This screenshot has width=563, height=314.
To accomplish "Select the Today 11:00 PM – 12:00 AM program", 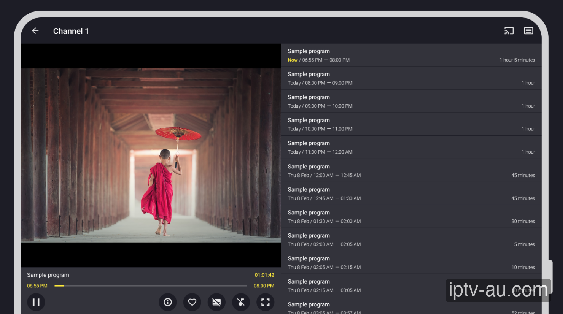I will (x=411, y=147).
